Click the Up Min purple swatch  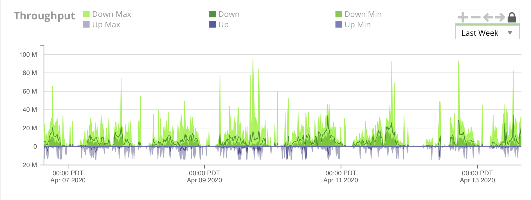[339, 24]
